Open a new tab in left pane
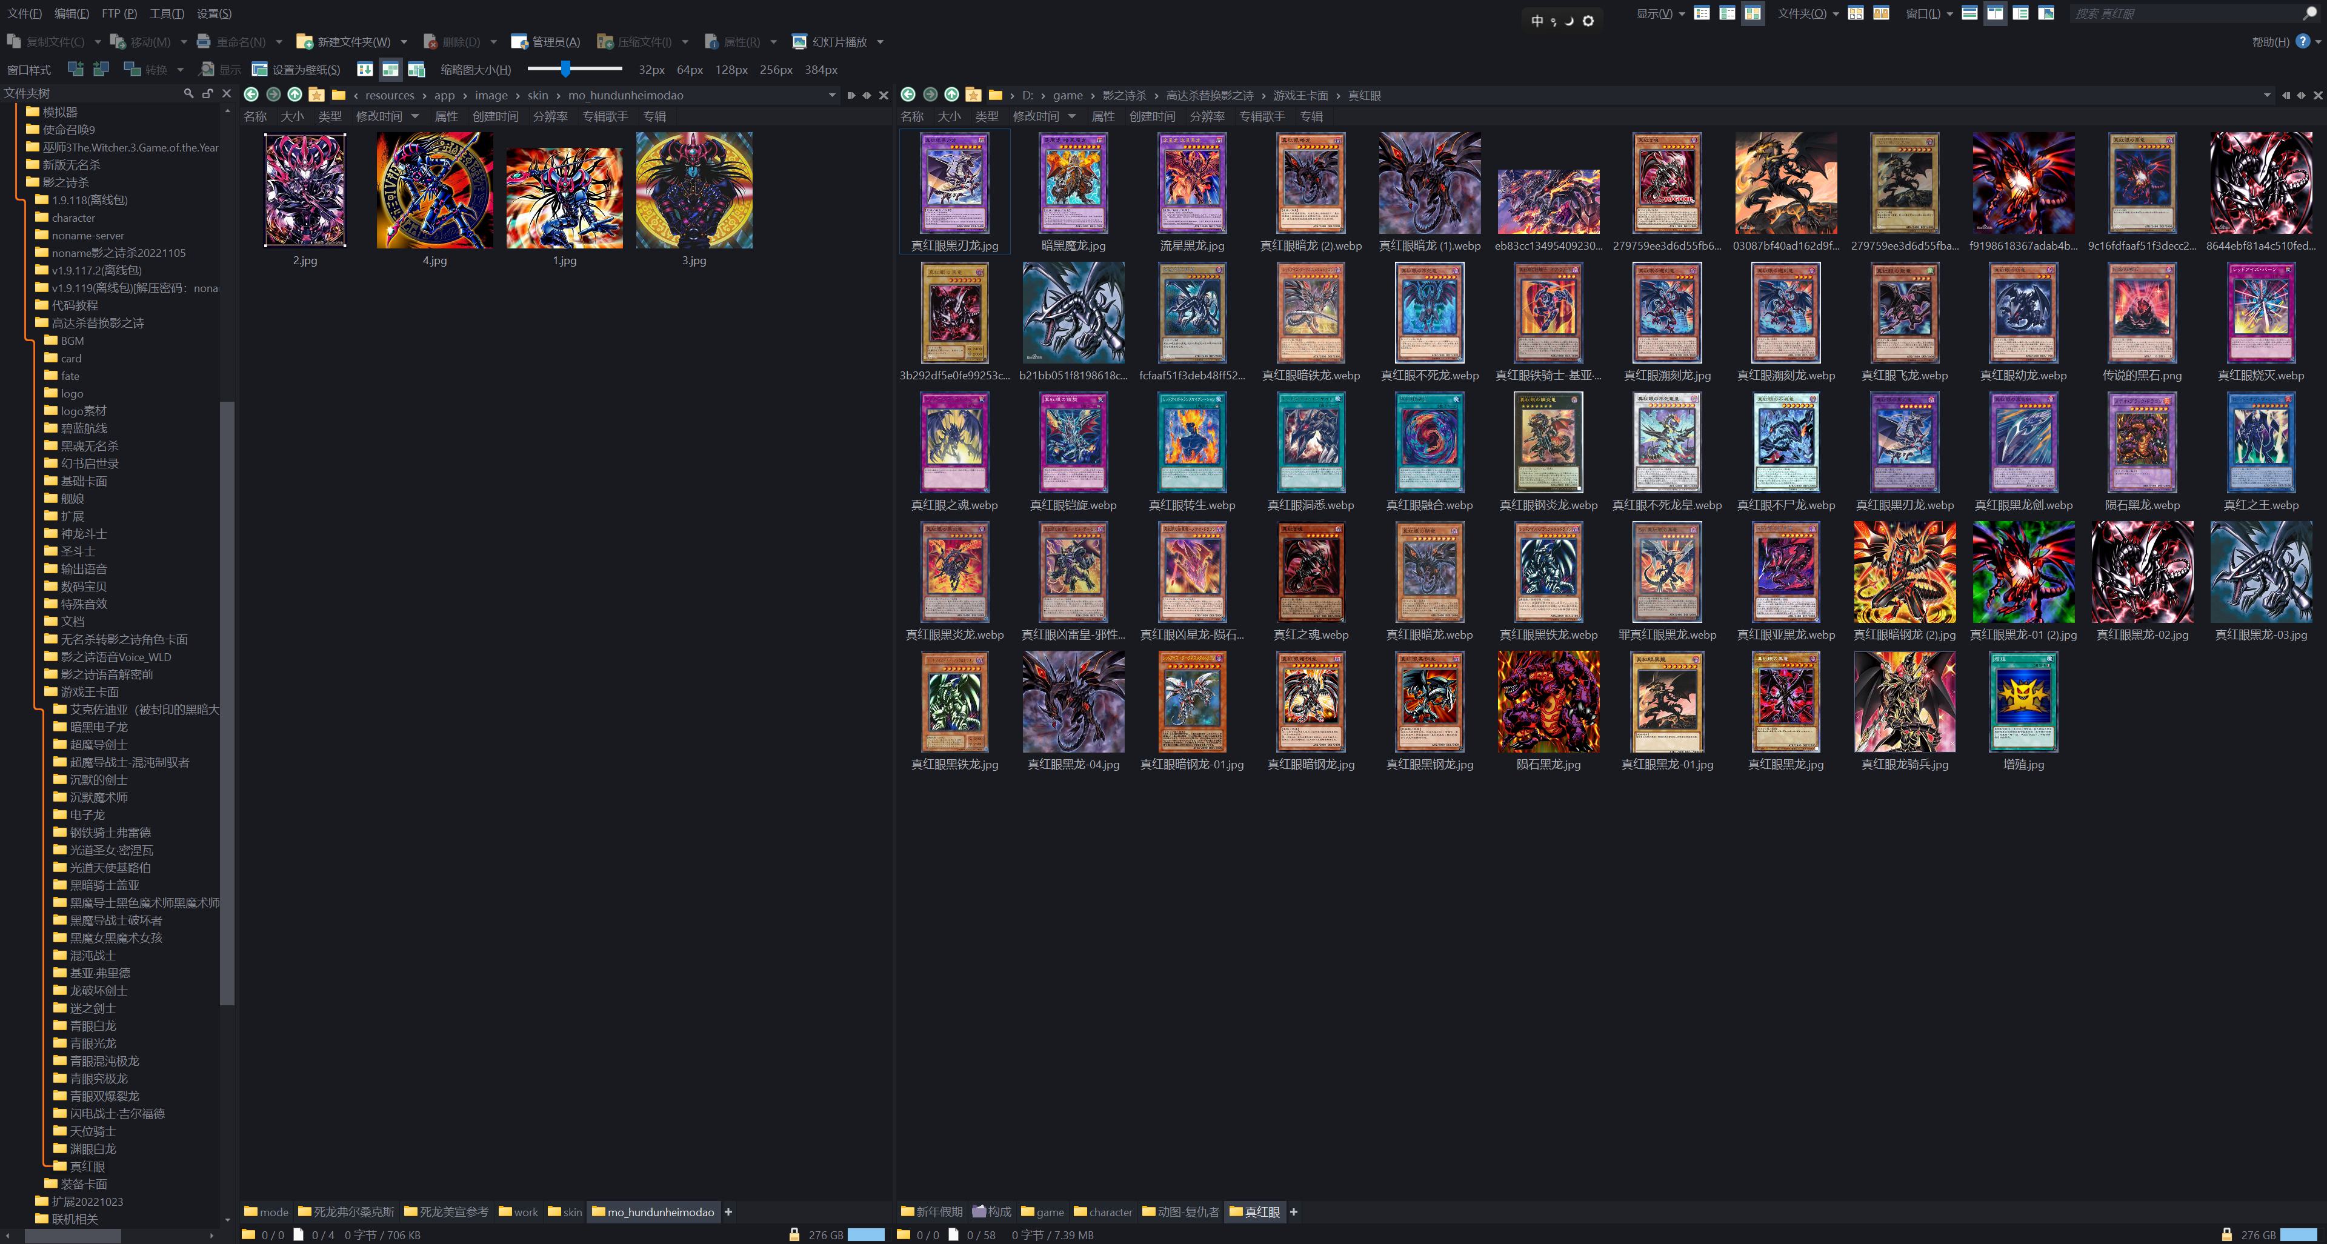This screenshot has width=2327, height=1244. (728, 1211)
